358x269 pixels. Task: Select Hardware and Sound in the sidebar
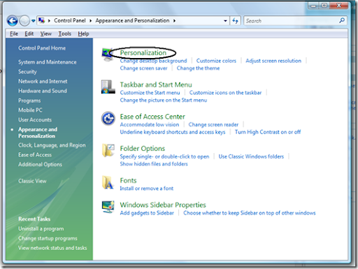[x=43, y=91]
